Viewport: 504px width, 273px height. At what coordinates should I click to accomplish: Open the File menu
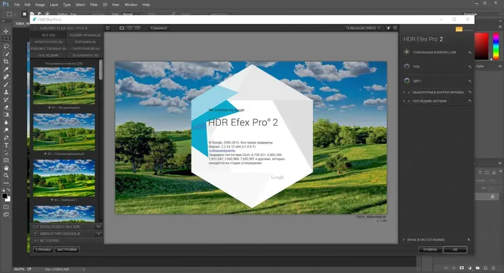pos(17,4)
